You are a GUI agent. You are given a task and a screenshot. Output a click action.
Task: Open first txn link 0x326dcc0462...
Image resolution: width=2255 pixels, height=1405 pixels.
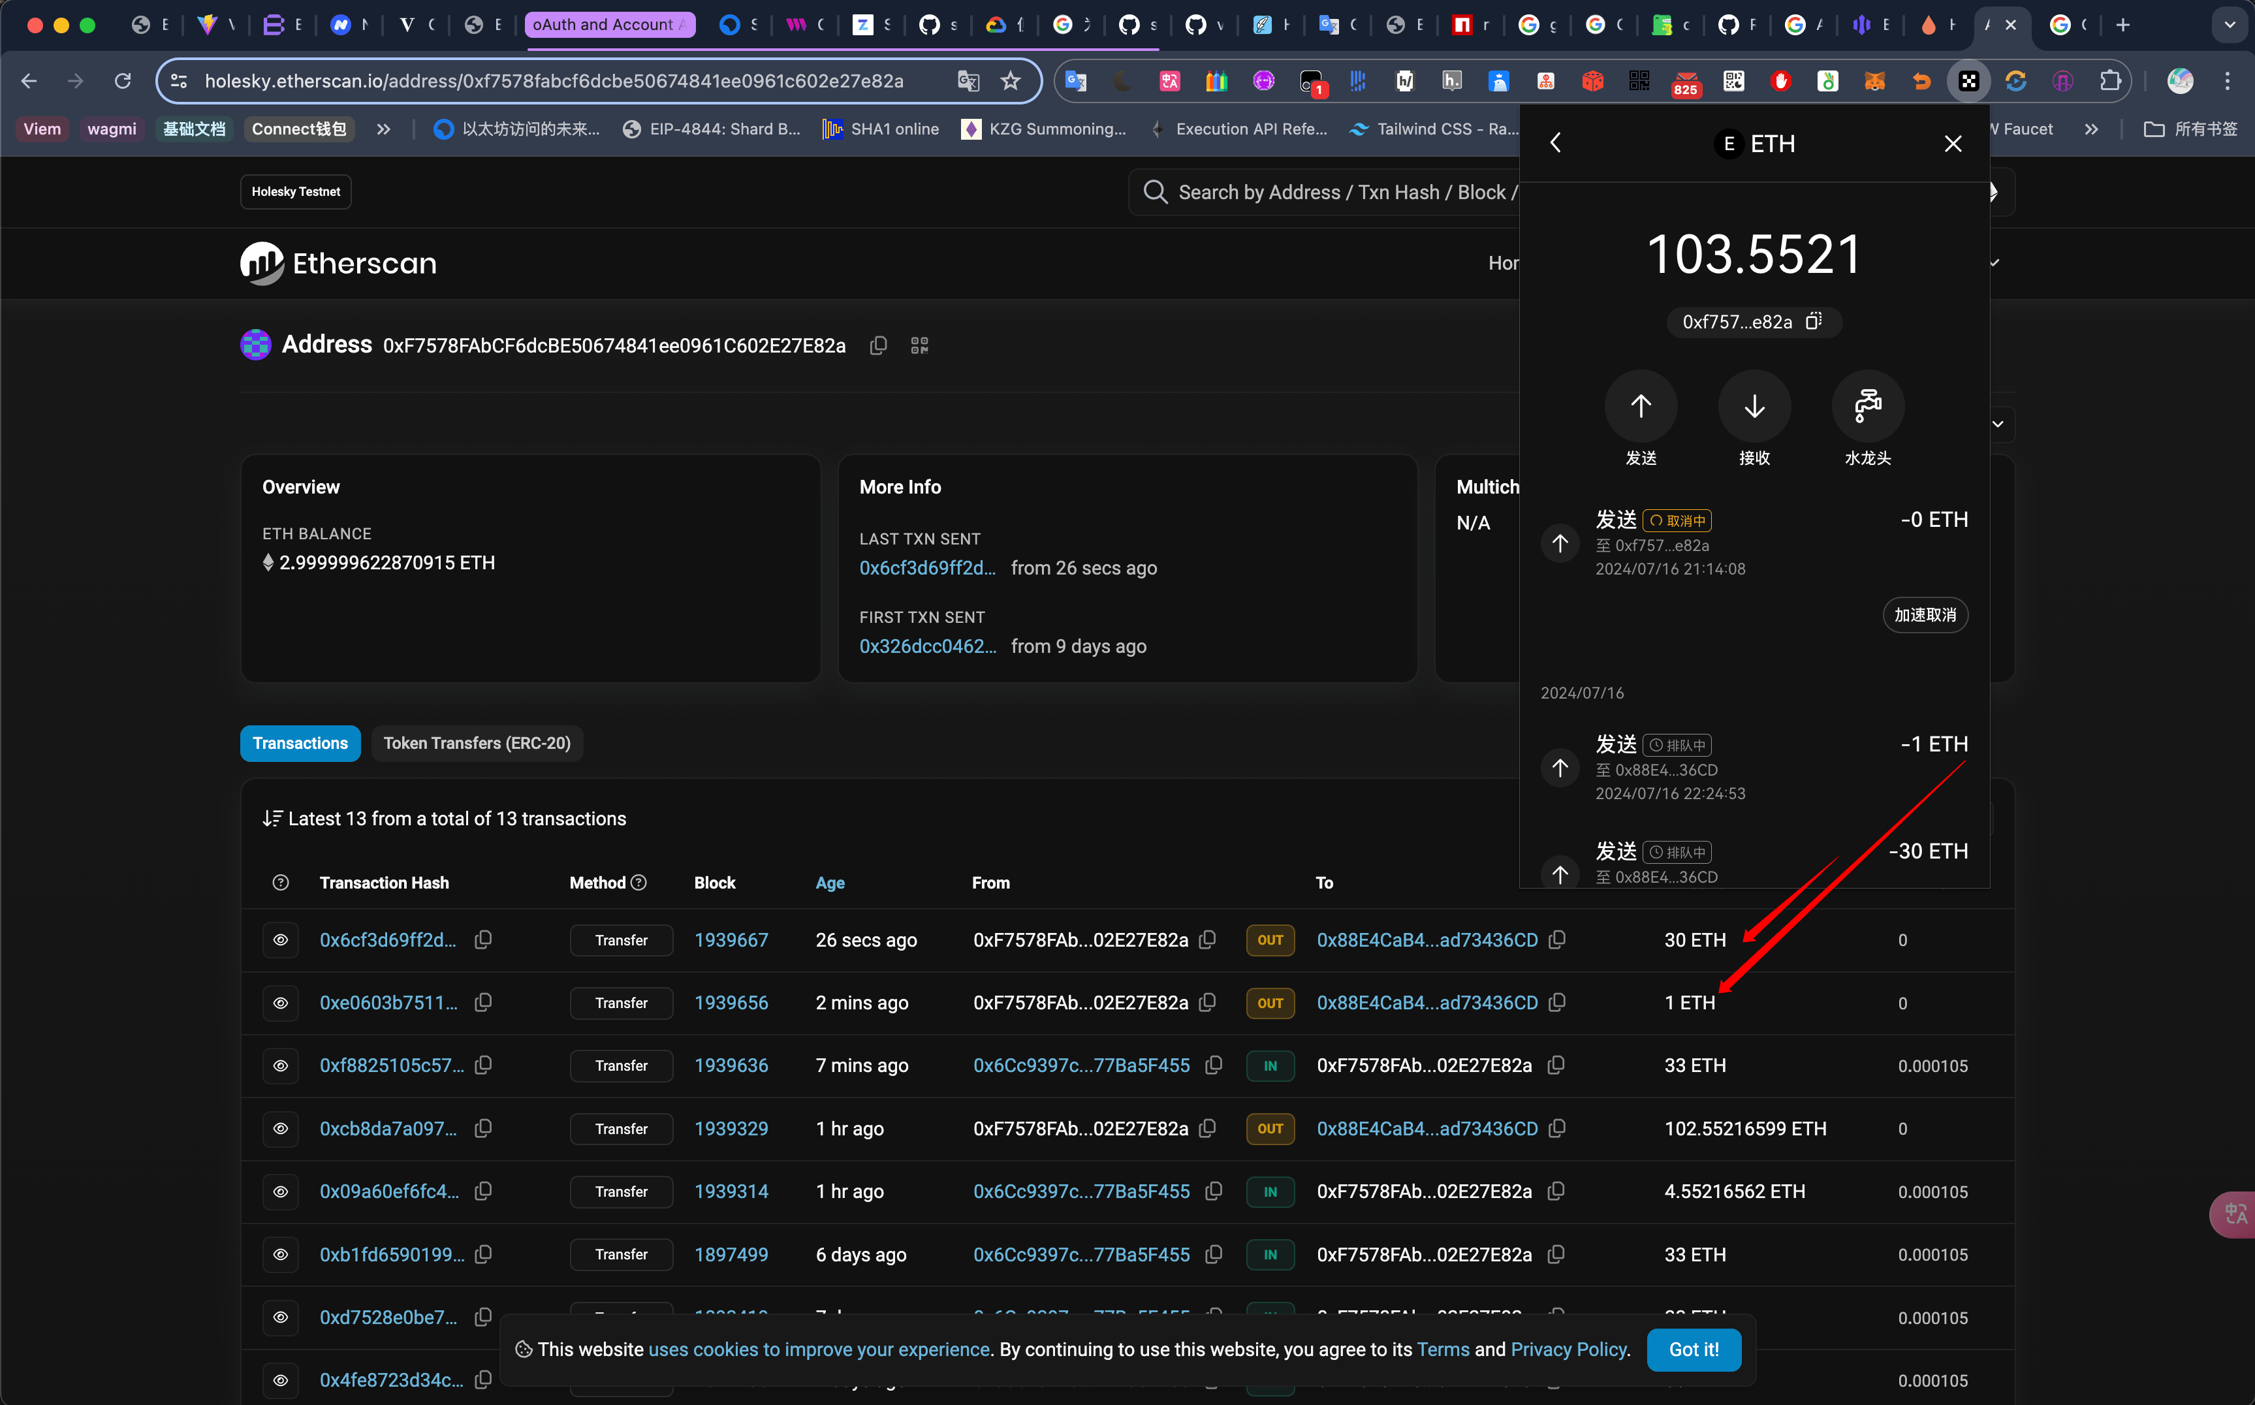tap(927, 646)
